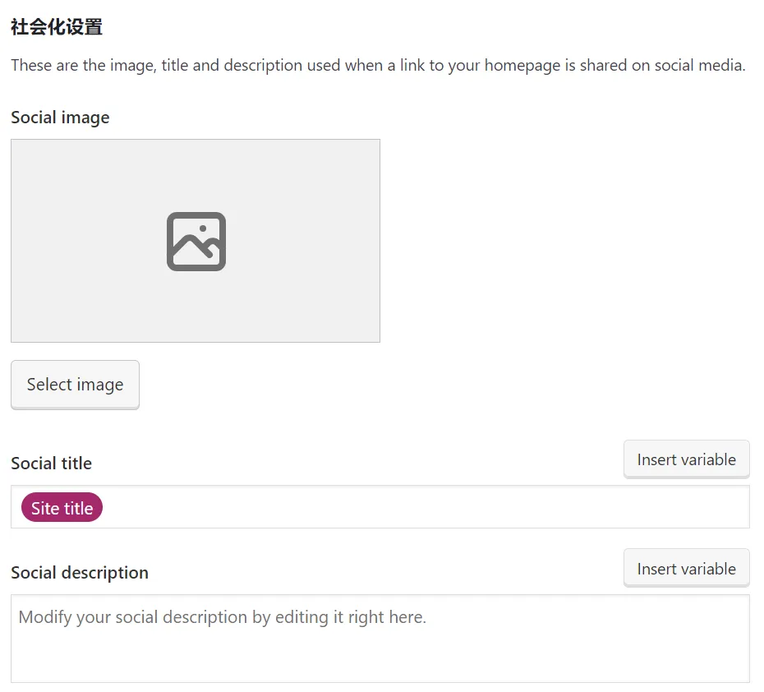Click the Social title label
This screenshot has height=692, width=764.
pyautogui.click(x=51, y=464)
